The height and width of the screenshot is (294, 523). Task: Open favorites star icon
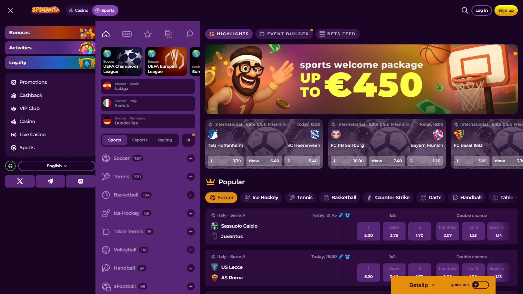click(148, 34)
